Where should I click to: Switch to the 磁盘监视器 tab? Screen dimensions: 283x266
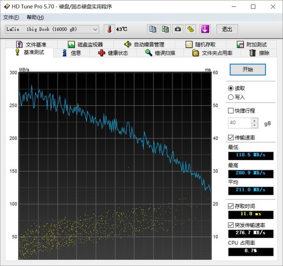point(85,44)
